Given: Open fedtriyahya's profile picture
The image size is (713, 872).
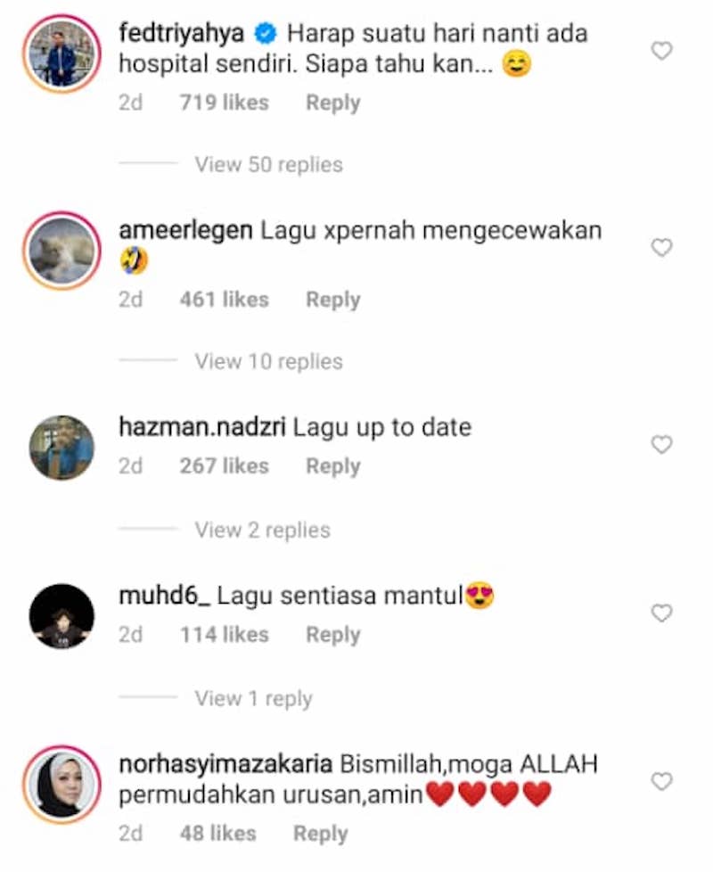Looking at the screenshot, I should 61,54.
